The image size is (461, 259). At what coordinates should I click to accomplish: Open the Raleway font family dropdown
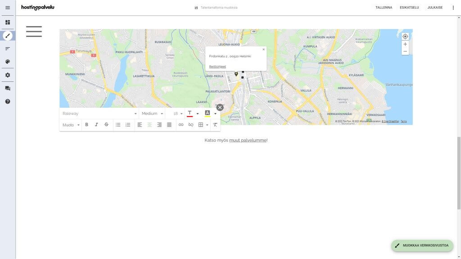pos(99,114)
